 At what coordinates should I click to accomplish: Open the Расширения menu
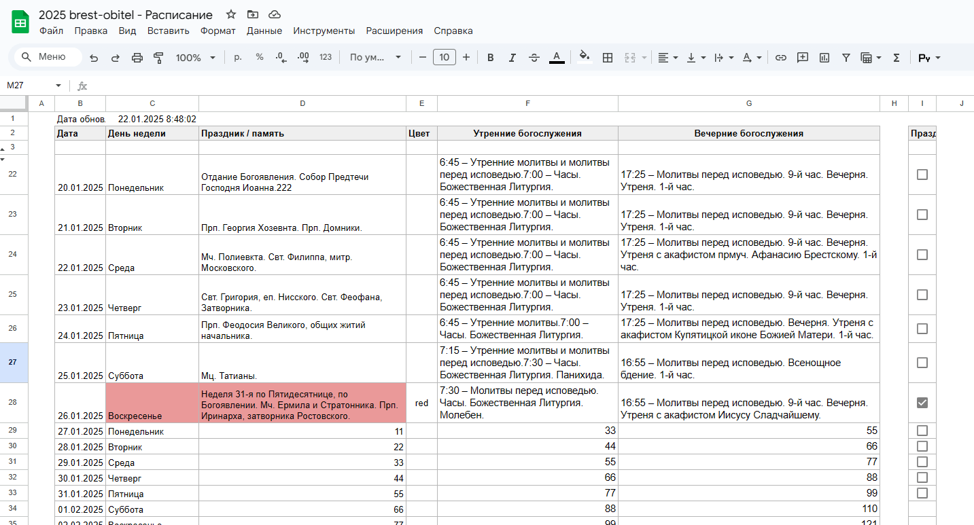(394, 31)
